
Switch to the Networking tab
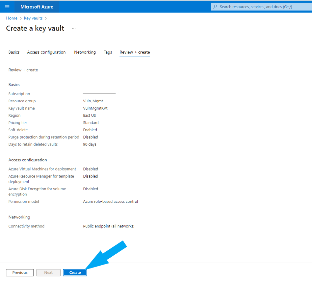[85, 52]
